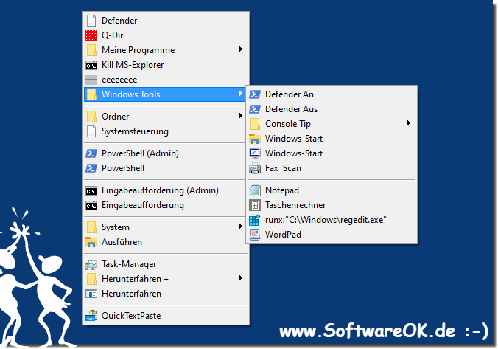Launch Notepad from submenu

pyautogui.click(x=332, y=190)
